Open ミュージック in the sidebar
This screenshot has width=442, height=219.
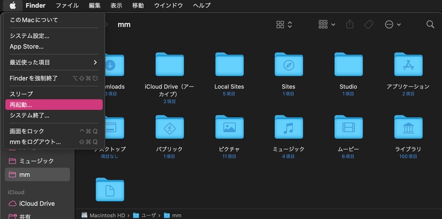[37, 161]
